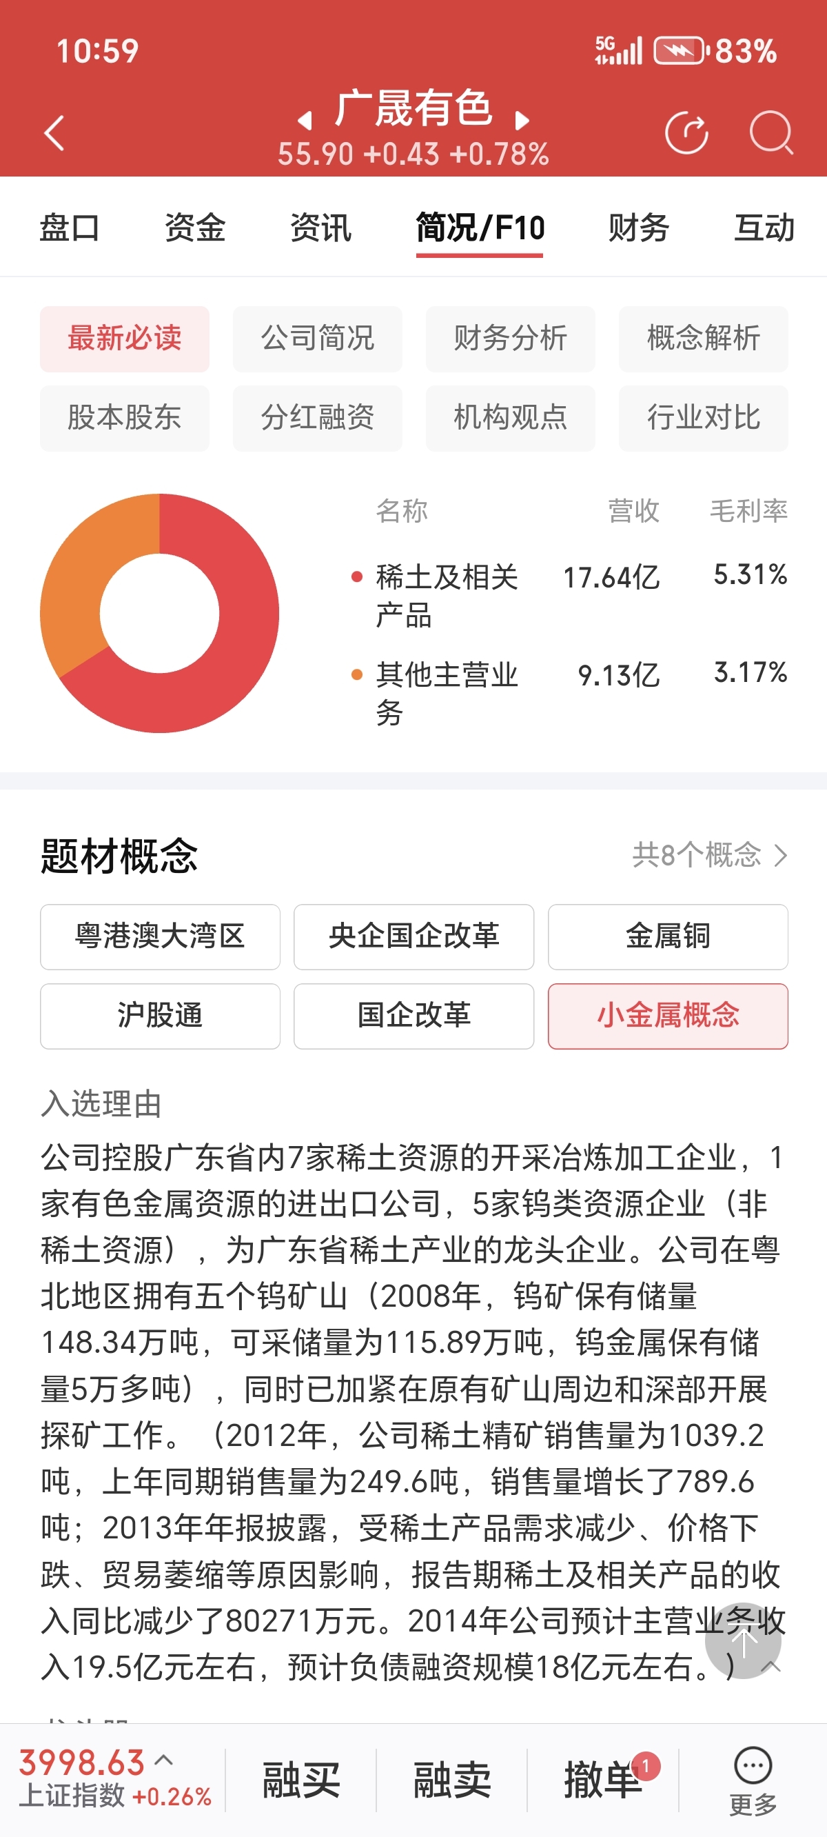The width and height of the screenshot is (827, 1837).
Task: Switch to the 财务 tab
Action: tap(638, 228)
